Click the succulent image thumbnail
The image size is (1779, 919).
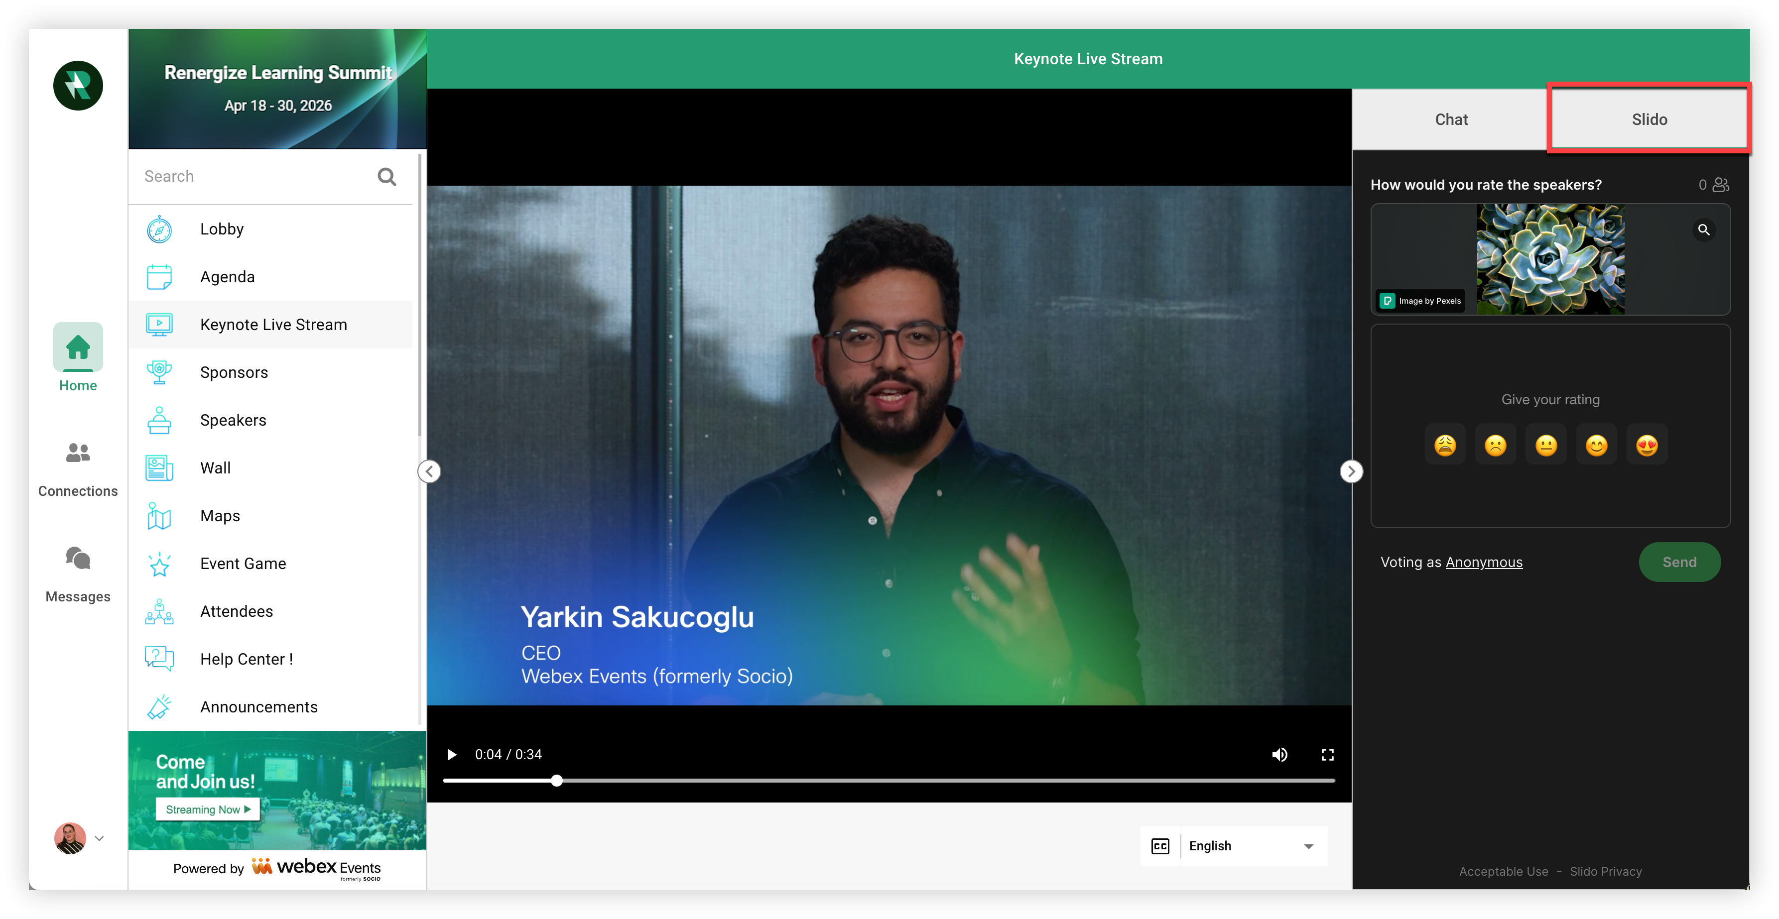point(1550,259)
